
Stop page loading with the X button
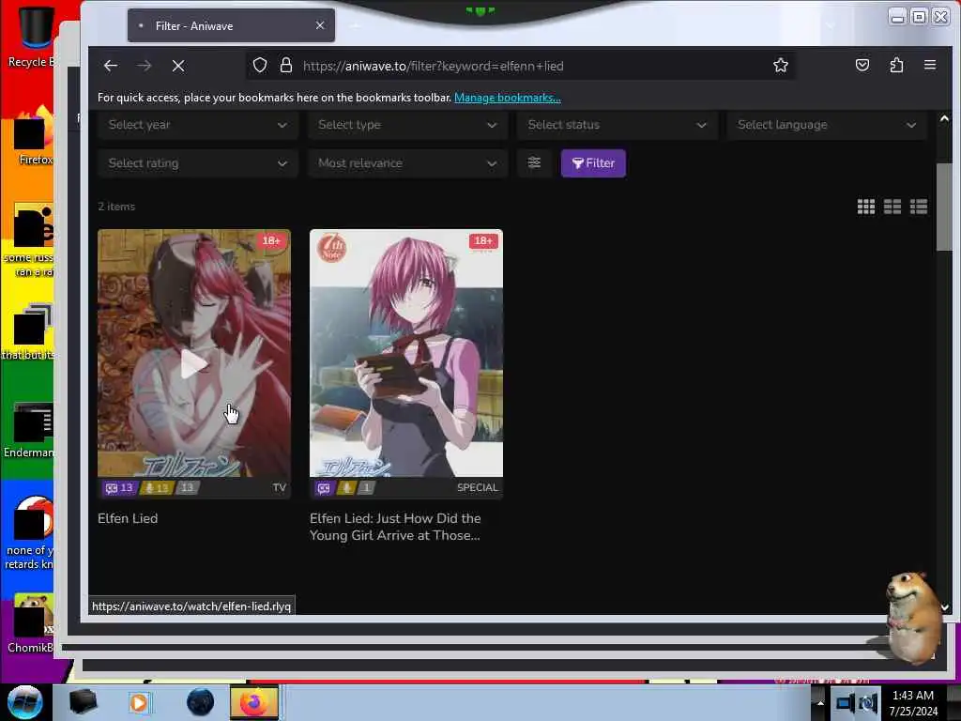pyautogui.click(x=178, y=66)
